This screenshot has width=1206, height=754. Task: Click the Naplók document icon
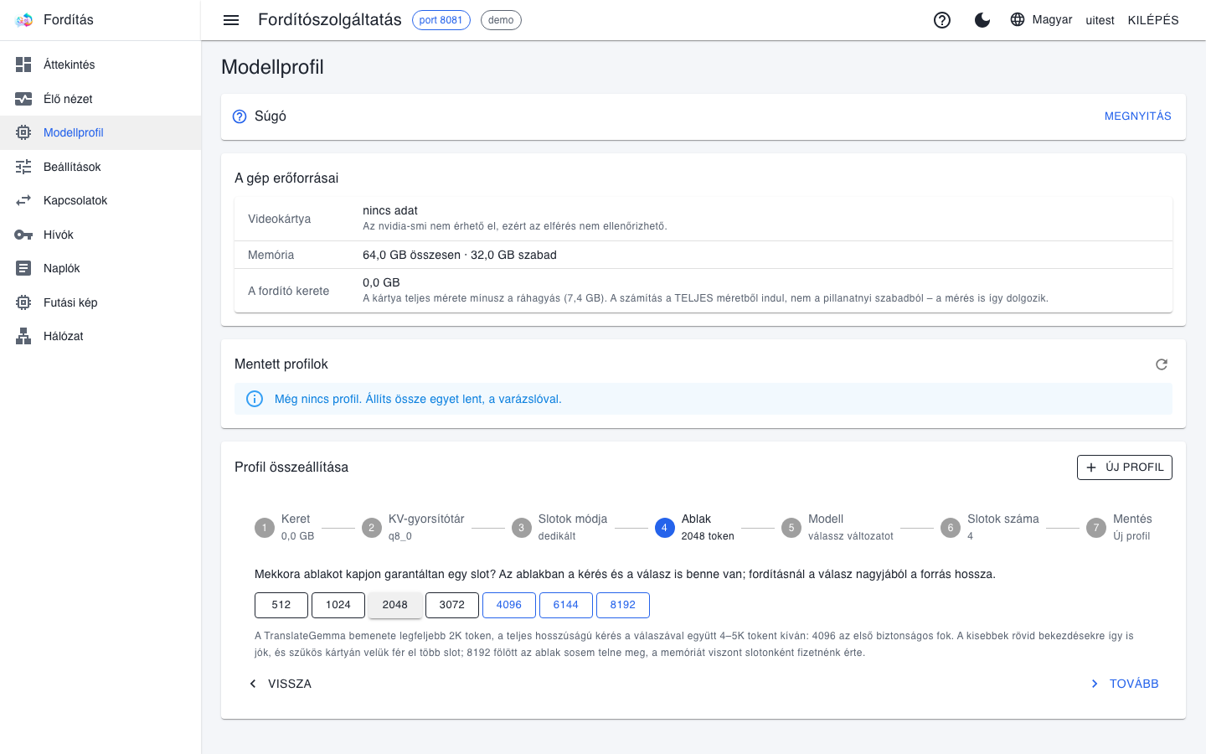coord(23,268)
